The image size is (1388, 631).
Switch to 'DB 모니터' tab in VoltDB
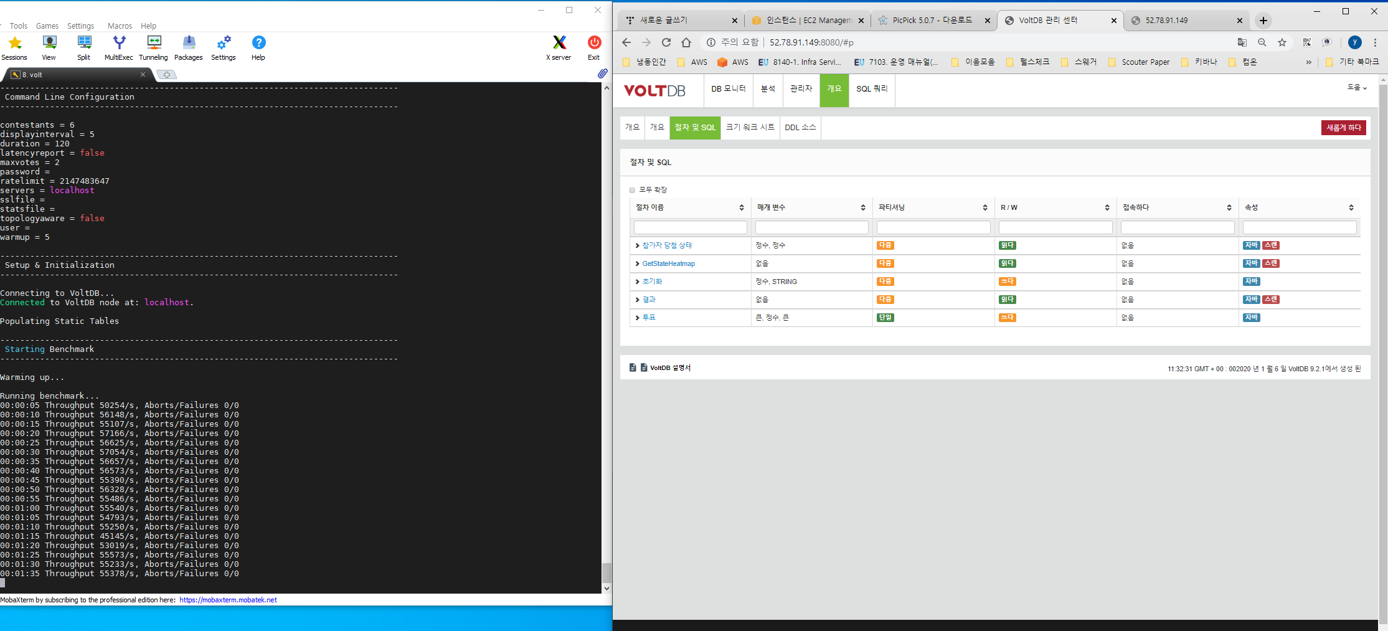point(729,89)
